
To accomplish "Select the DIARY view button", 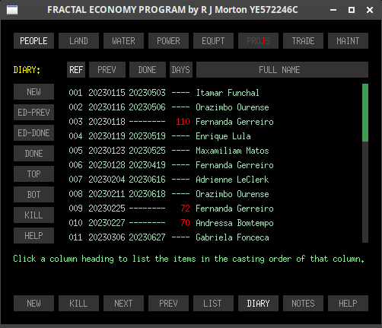I will (x=258, y=303).
